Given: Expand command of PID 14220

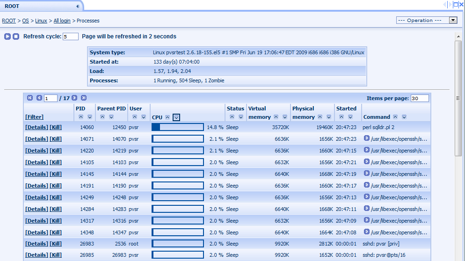Looking at the screenshot, I should click(367, 150).
